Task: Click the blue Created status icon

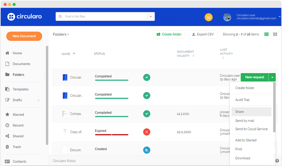Action: (147, 150)
